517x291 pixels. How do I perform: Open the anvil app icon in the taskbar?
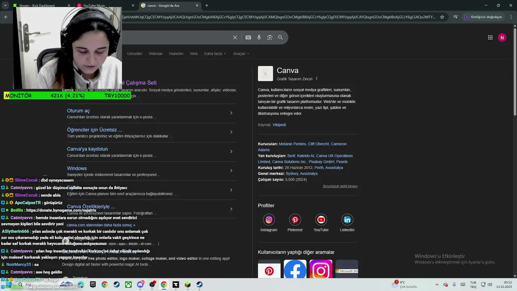(176, 285)
